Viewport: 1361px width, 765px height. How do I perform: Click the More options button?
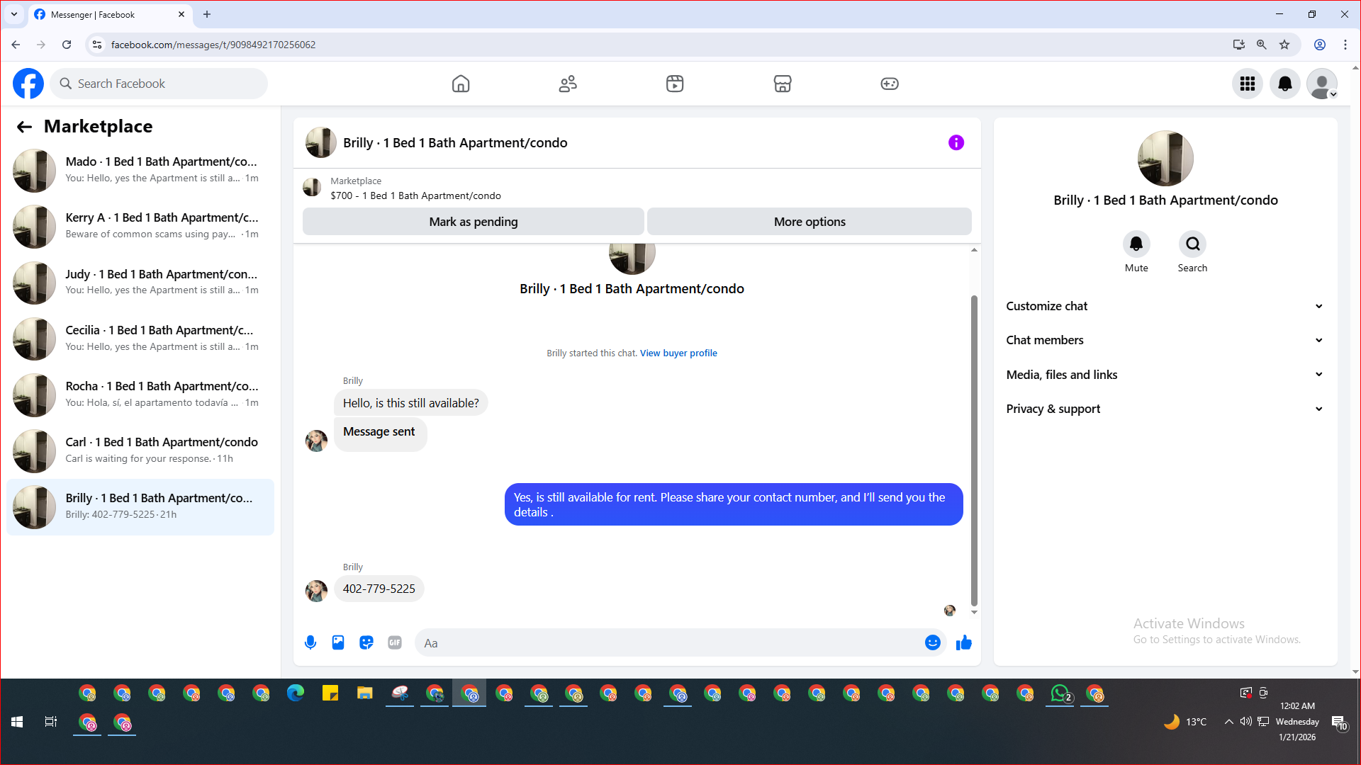[x=810, y=222]
